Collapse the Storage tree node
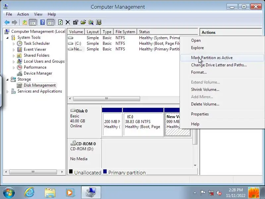This screenshot has height=199, width=265. [x=7, y=80]
